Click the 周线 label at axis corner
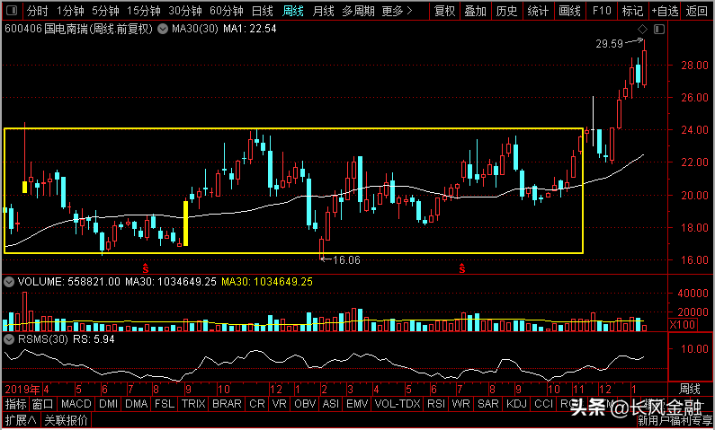The width and height of the screenshot is (715, 430). (x=690, y=389)
